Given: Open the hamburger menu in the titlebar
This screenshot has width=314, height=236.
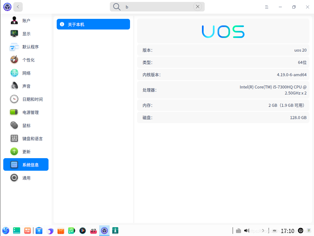Looking at the screenshot, I should (267, 7).
